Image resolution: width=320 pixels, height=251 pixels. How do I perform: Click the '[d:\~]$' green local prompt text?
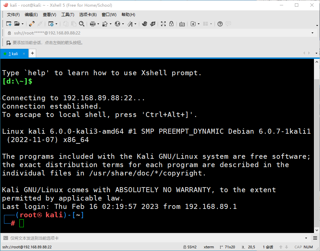pos(17,82)
